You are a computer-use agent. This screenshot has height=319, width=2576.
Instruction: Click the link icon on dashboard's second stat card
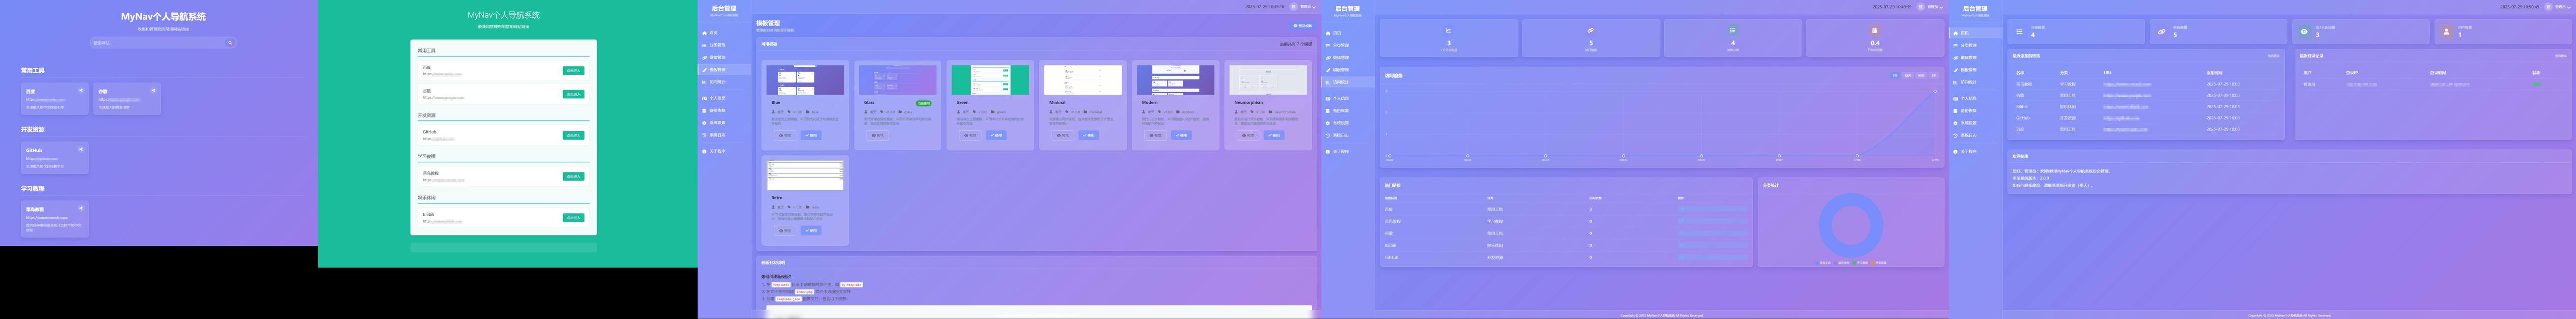click(2162, 32)
